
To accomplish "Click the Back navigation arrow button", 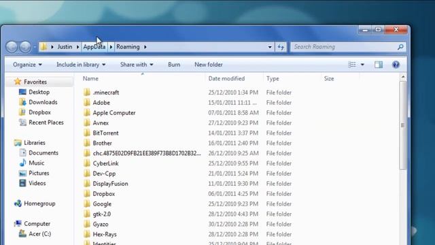I will [x=12, y=47].
